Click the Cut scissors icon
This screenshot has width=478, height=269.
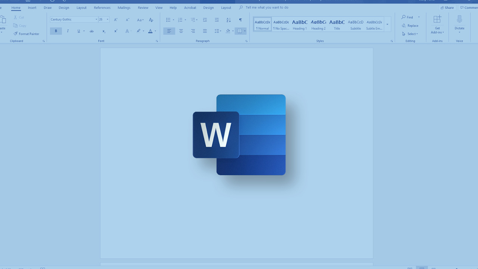tap(15, 17)
